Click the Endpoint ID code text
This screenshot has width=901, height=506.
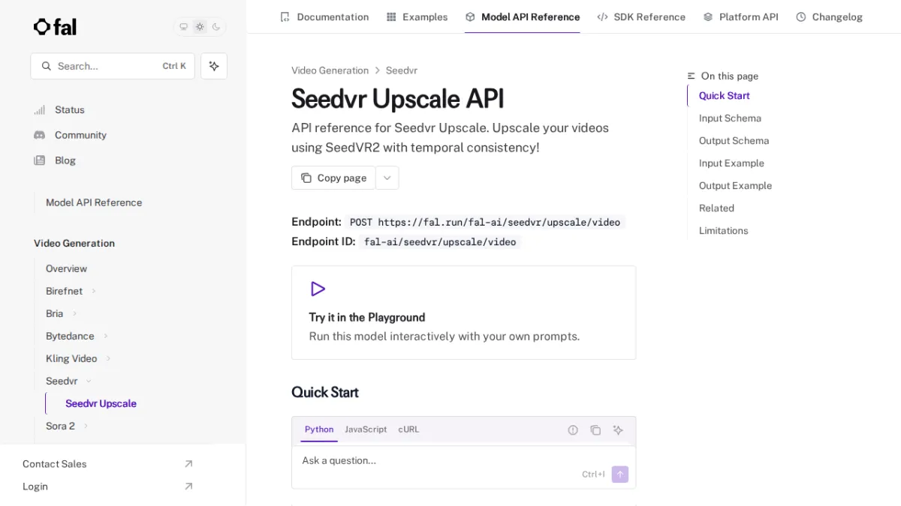(440, 241)
